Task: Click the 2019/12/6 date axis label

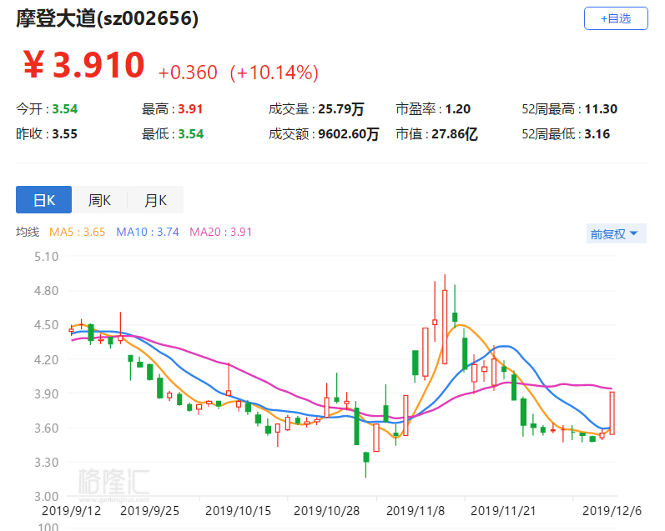Action: tap(612, 511)
